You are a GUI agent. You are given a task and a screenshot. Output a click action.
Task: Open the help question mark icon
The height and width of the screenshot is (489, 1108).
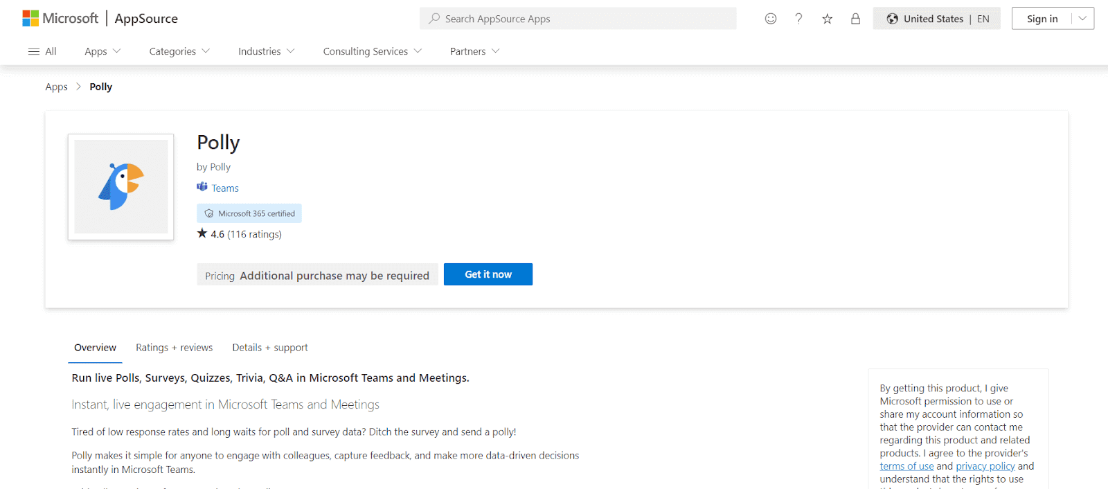click(x=798, y=19)
